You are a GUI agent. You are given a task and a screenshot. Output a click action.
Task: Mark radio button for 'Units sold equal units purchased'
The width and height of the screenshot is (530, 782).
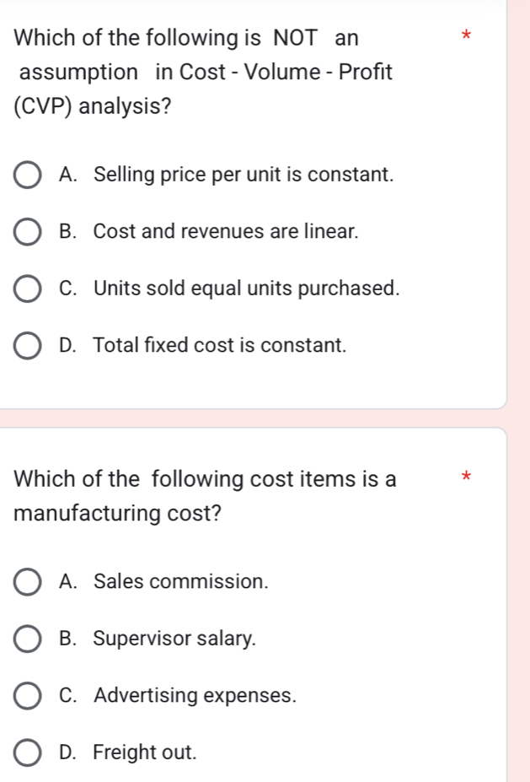coord(29,289)
